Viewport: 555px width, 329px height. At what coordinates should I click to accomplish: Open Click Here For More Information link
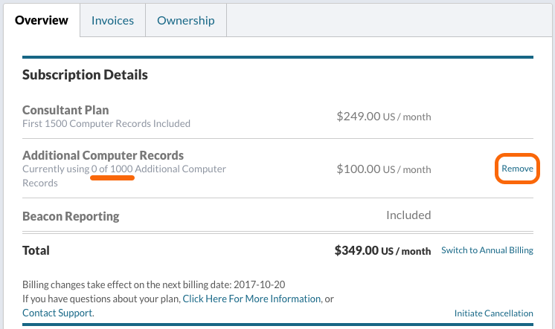(x=251, y=299)
